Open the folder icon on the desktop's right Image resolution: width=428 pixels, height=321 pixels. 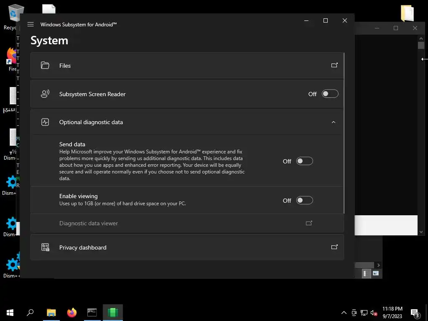point(407,13)
